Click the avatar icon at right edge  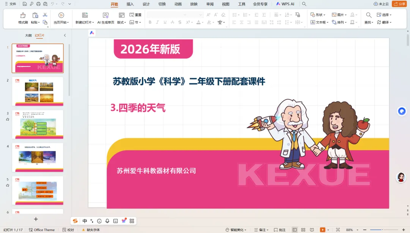pyautogui.click(x=401, y=177)
